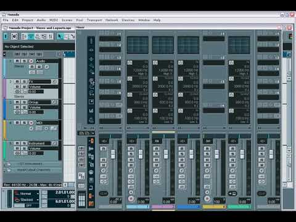Screen dimensions: 296x222
Task: Toggle the highlighted Show Info Line toolbar button
Action: coord(31,36)
